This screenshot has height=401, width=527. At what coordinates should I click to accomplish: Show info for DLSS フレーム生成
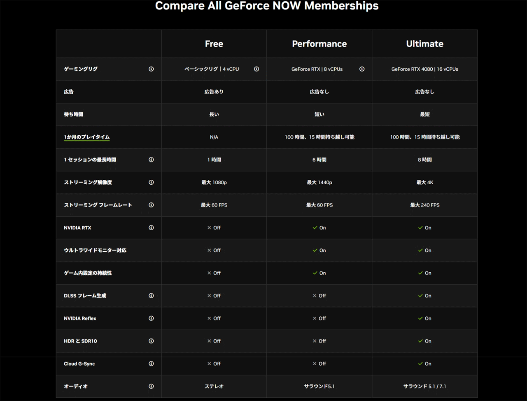(x=151, y=296)
